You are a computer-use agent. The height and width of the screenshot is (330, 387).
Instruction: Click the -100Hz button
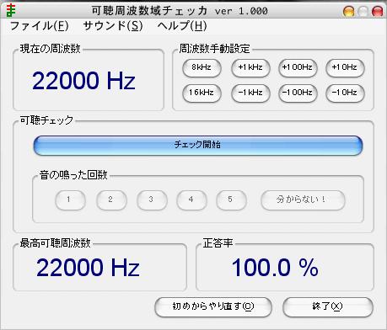(298, 93)
